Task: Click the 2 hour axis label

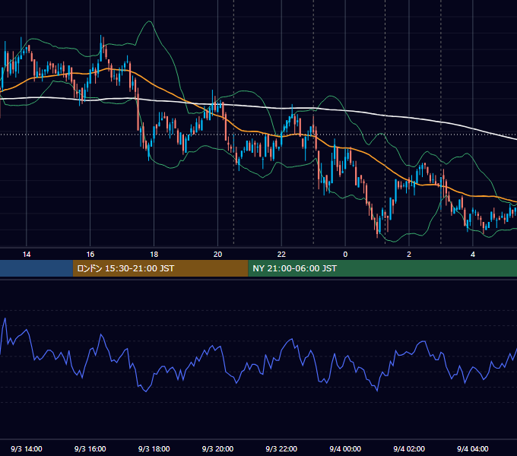Action: click(x=409, y=255)
